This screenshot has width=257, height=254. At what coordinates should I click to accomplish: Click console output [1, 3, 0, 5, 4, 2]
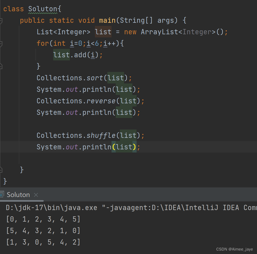(x=43, y=242)
